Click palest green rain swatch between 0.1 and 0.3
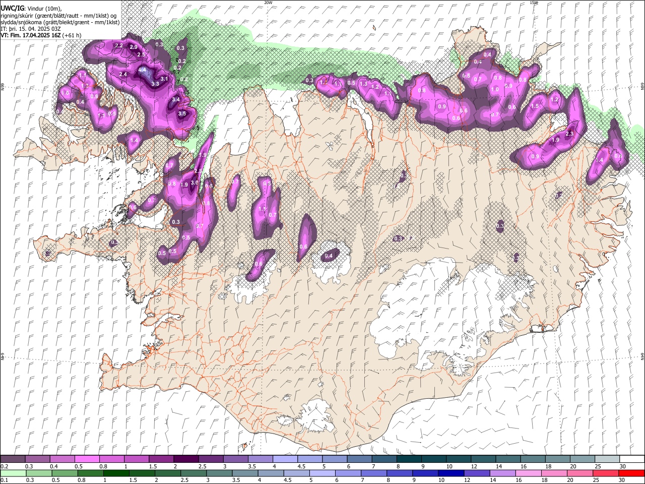Screen dimensions: 645x484 click(13, 473)
